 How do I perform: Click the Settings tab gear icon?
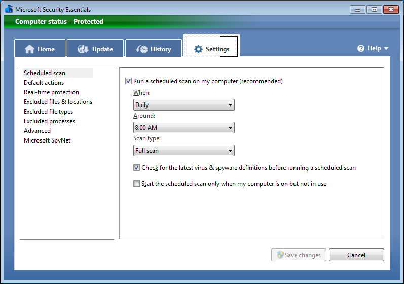click(198, 49)
